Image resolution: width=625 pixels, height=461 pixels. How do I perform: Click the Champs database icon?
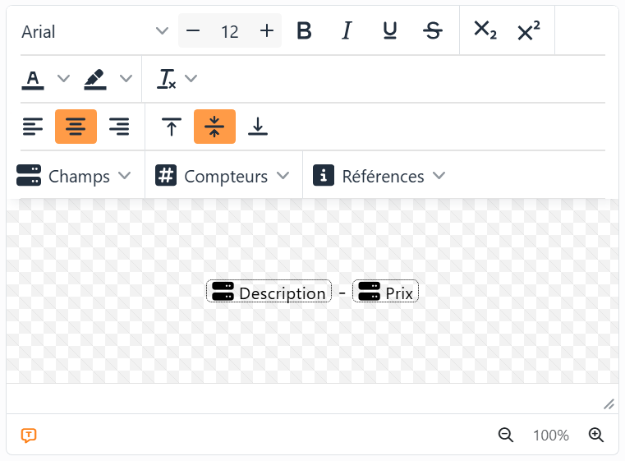point(29,176)
